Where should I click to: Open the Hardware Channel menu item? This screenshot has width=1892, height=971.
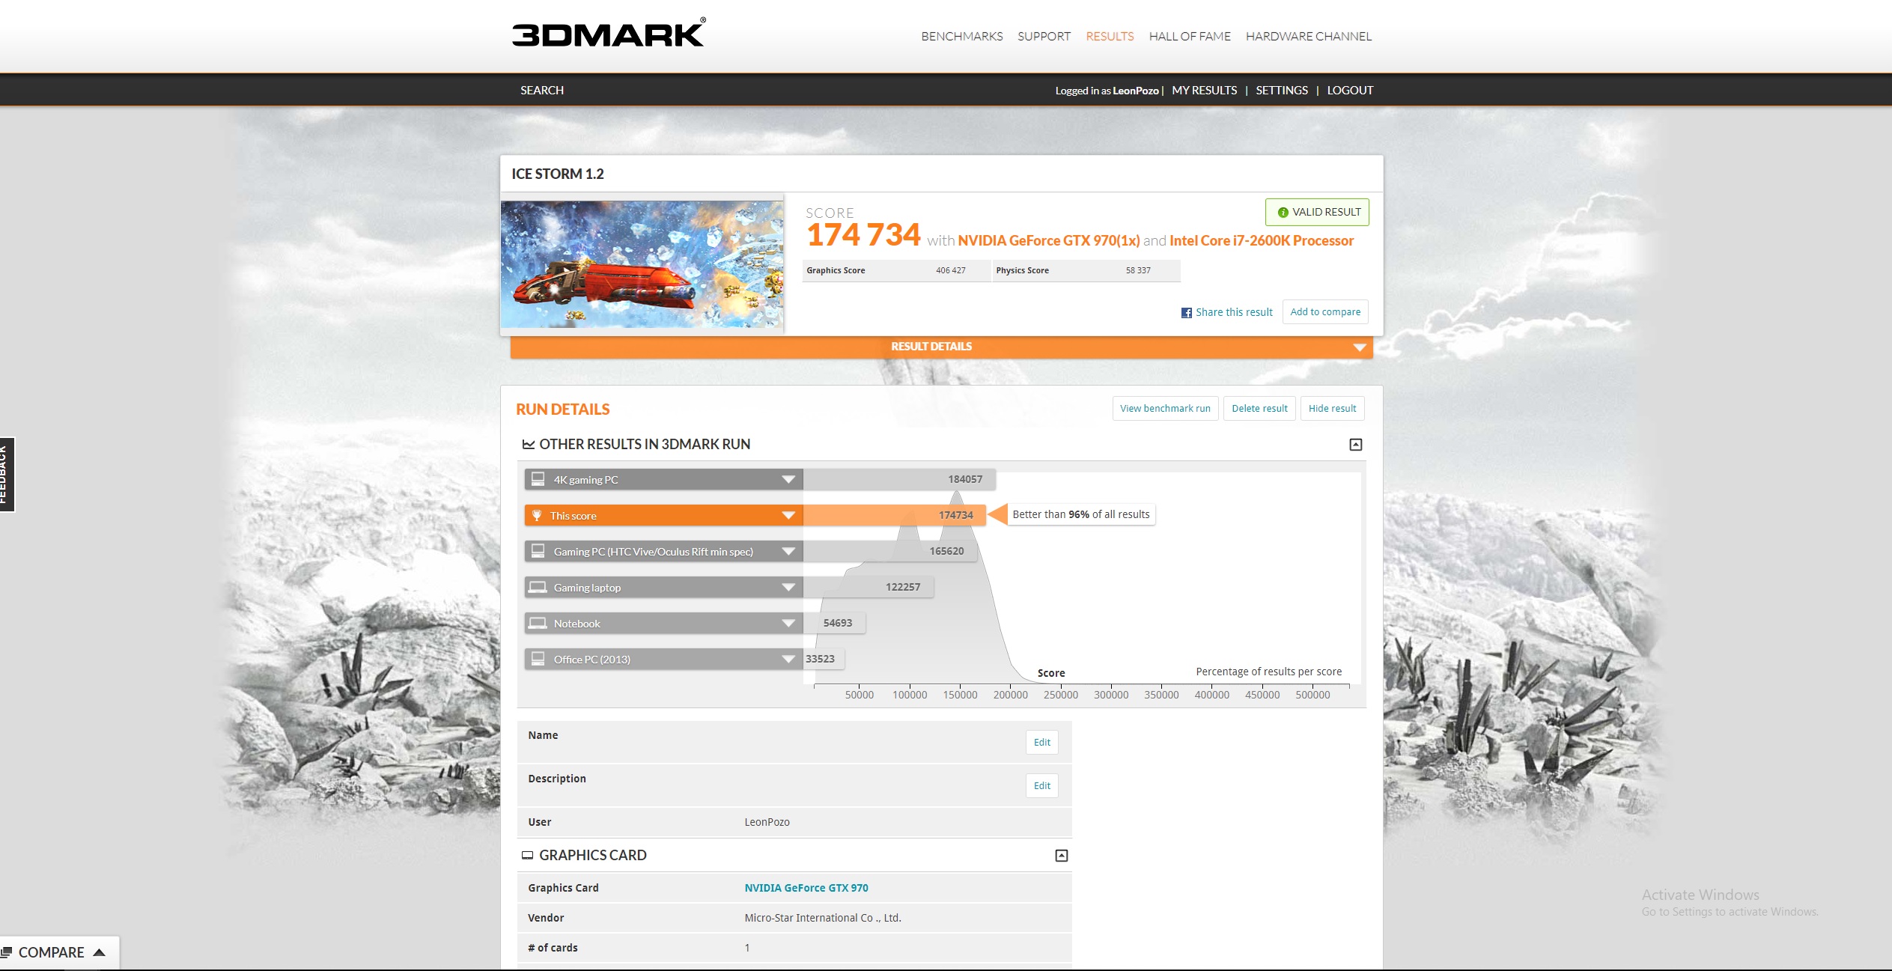pyautogui.click(x=1308, y=36)
